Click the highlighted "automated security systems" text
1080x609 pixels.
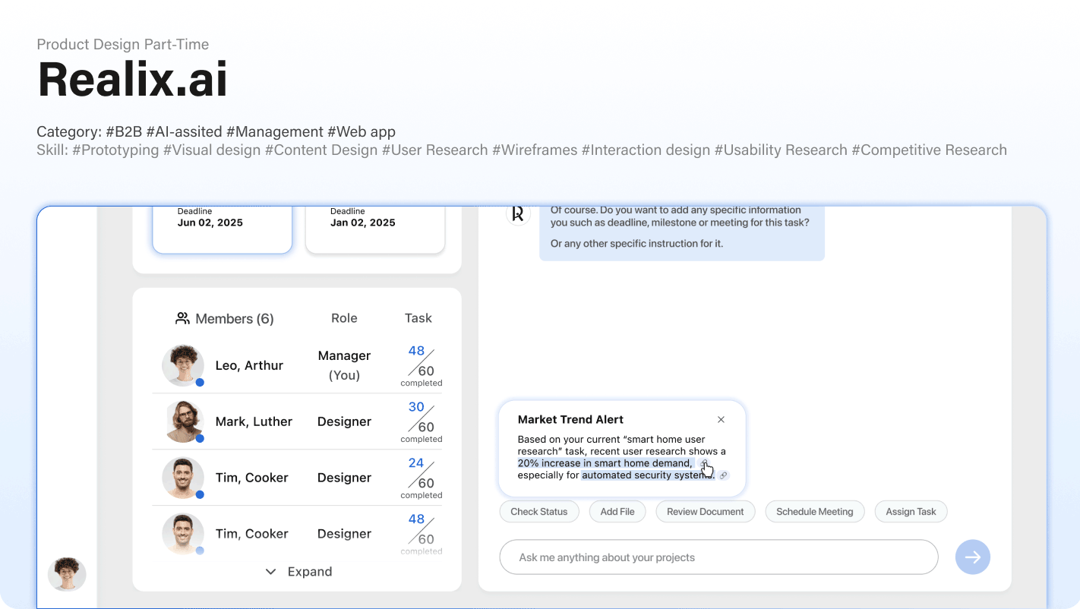click(648, 475)
